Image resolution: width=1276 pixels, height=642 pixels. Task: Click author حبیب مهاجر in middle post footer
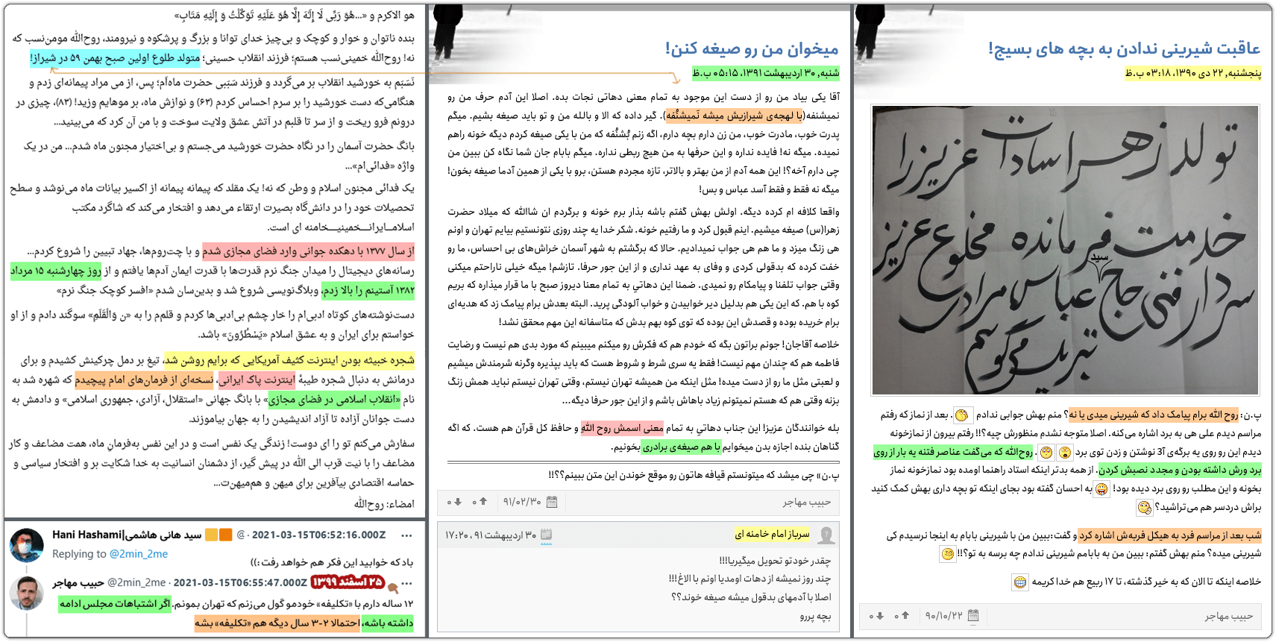[x=807, y=502]
